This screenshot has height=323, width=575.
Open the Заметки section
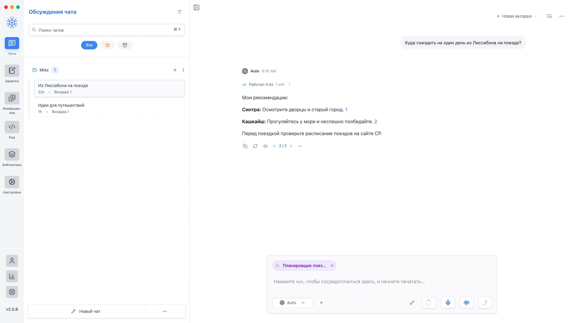[12, 71]
